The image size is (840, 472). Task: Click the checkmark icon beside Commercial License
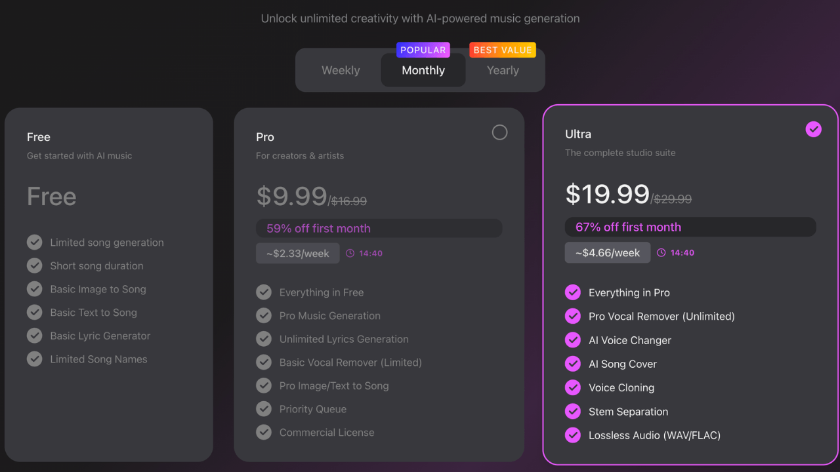[x=264, y=433]
